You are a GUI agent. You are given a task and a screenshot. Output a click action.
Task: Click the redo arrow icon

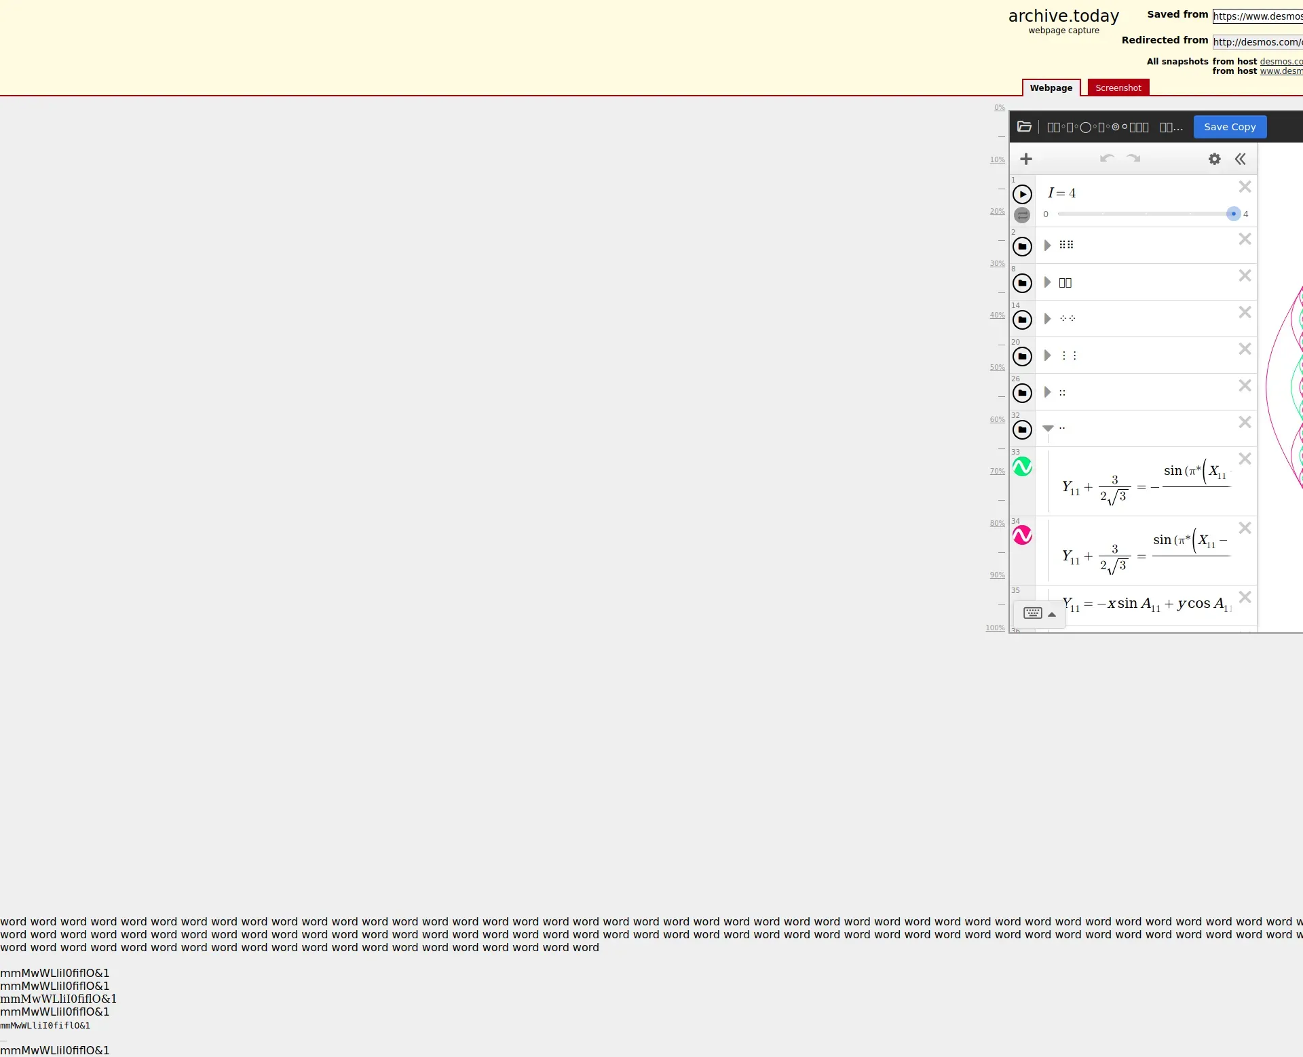(x=1133, y=159)
